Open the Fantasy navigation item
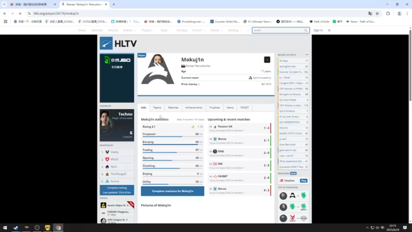 pyautogui.click(x=182, y=30)
